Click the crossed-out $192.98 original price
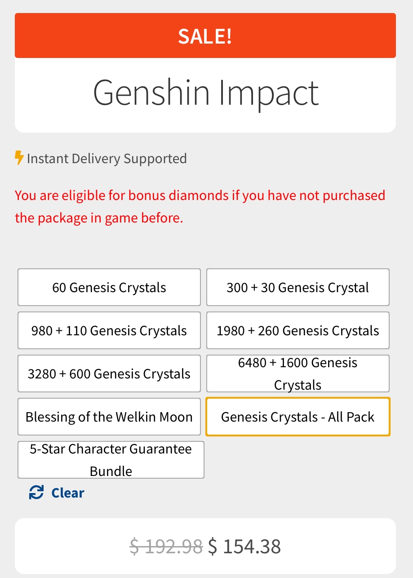The width and height of the screenshot is (413, 578). (166, 547)
